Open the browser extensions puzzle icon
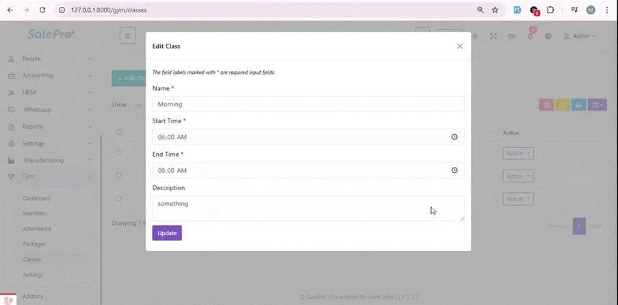 550,10
